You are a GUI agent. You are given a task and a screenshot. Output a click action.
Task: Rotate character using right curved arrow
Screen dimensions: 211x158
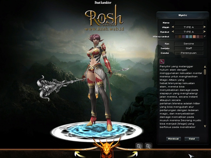pos(133,154)
